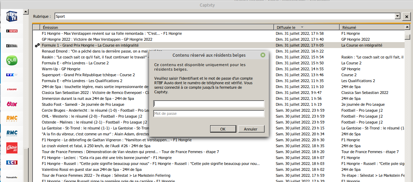Open the L'Equipe channel
Screen dimensions: 413x182
tap(12, 89)
